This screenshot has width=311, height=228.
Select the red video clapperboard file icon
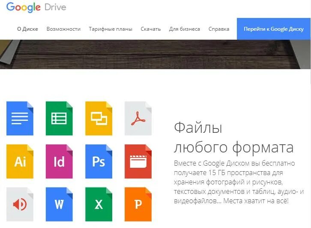click(138, 161)
